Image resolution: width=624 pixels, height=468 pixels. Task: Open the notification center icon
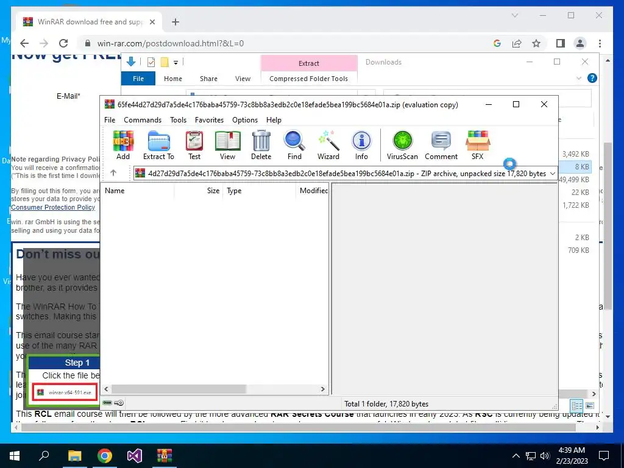[604, 455]
